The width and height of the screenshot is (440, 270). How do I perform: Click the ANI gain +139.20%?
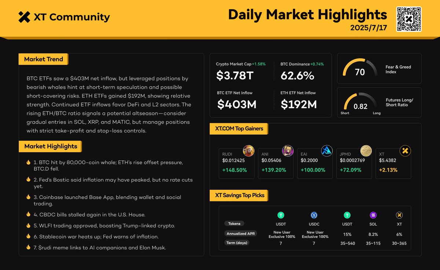pyautogui.click(x=274, y=170)
